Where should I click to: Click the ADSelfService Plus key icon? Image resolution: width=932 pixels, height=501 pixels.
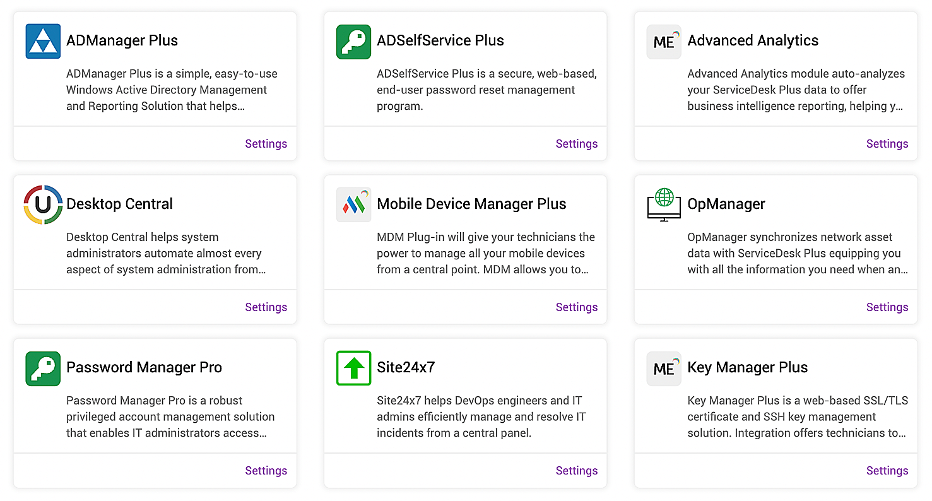[353, 41]
